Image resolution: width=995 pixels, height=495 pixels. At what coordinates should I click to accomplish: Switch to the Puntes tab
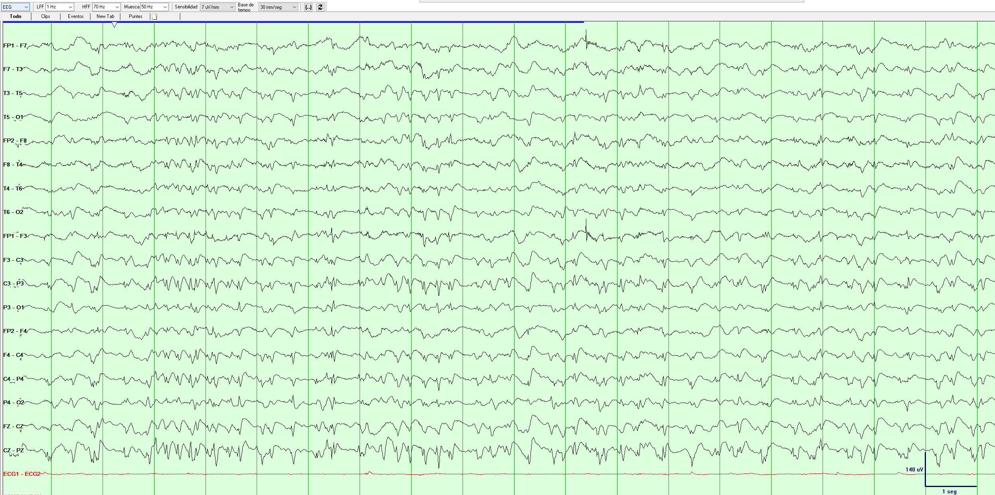(x=135, y=16)
